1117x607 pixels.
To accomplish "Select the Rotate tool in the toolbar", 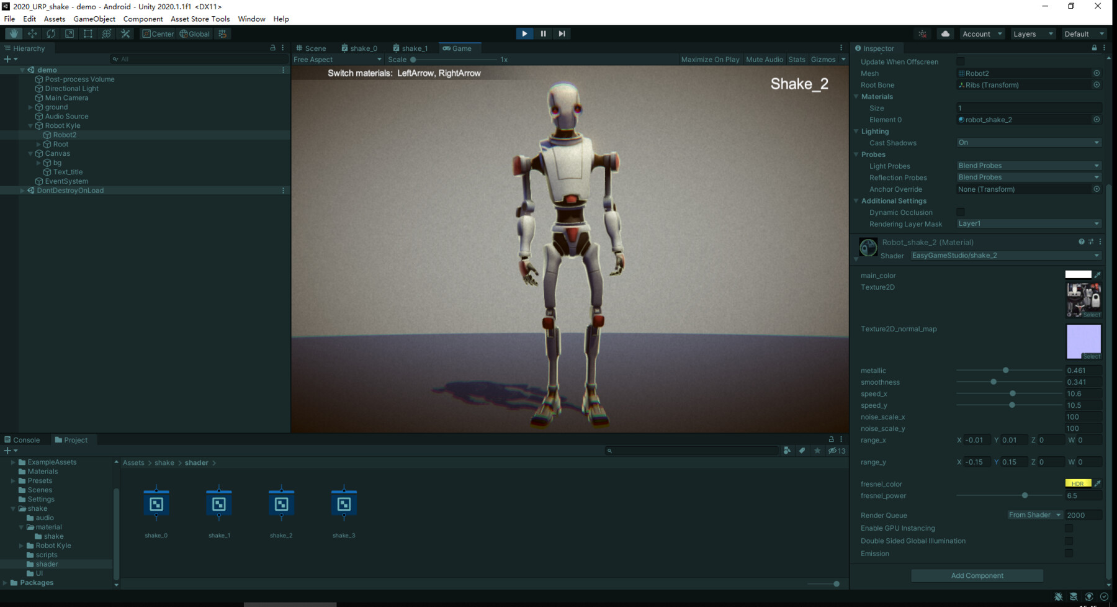I will pos(51,34).
